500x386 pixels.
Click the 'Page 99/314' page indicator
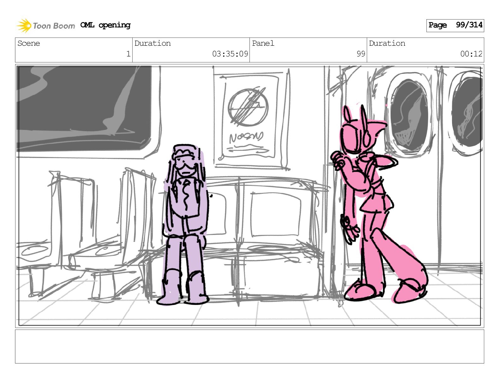pos(455,25)
